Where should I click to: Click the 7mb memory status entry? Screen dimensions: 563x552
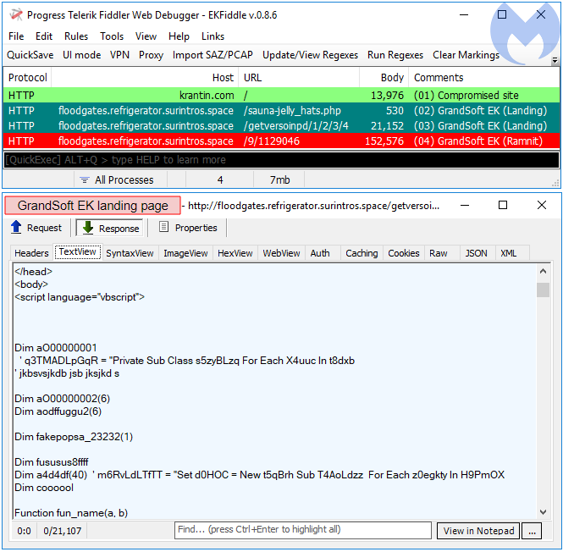click(279, 179)
